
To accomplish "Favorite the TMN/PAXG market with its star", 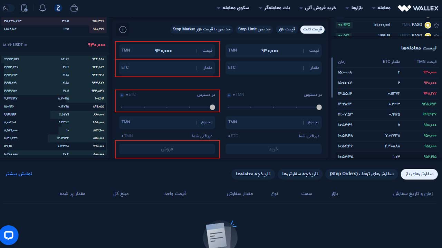I will (436, 25).
